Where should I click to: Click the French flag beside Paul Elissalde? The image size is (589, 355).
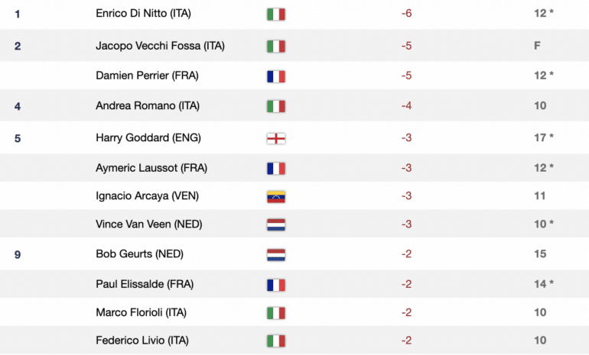[x=275, y=285]
